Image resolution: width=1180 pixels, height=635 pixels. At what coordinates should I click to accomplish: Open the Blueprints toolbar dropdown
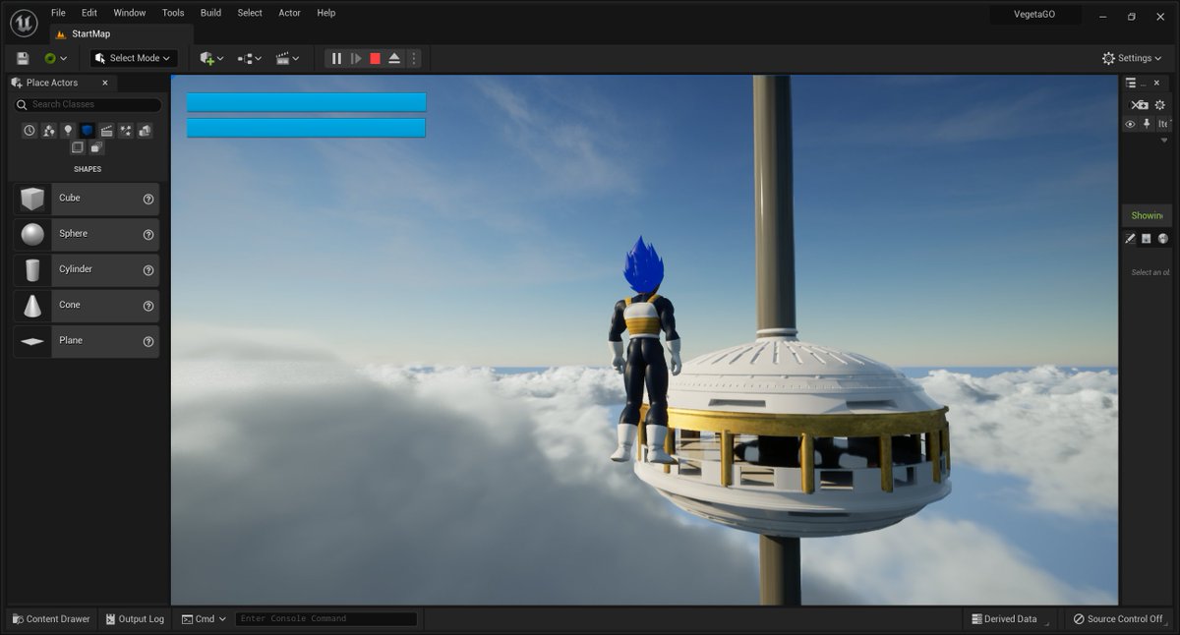(250, 58)
